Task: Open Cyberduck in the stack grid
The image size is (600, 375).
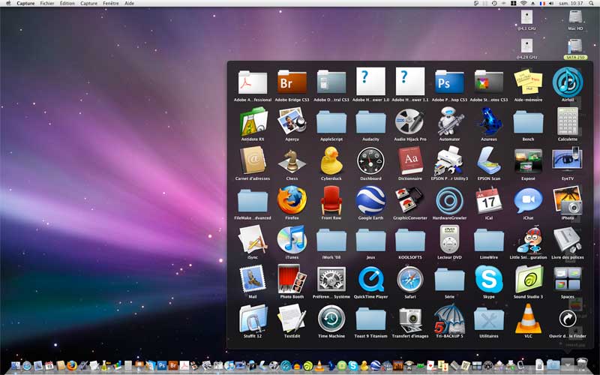Action: point(331,160)
